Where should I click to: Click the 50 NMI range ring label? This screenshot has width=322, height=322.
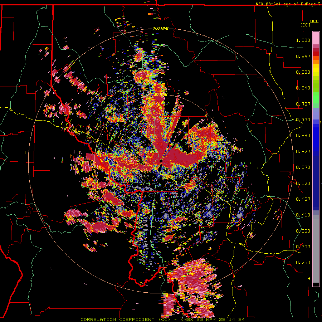[161, 95]
